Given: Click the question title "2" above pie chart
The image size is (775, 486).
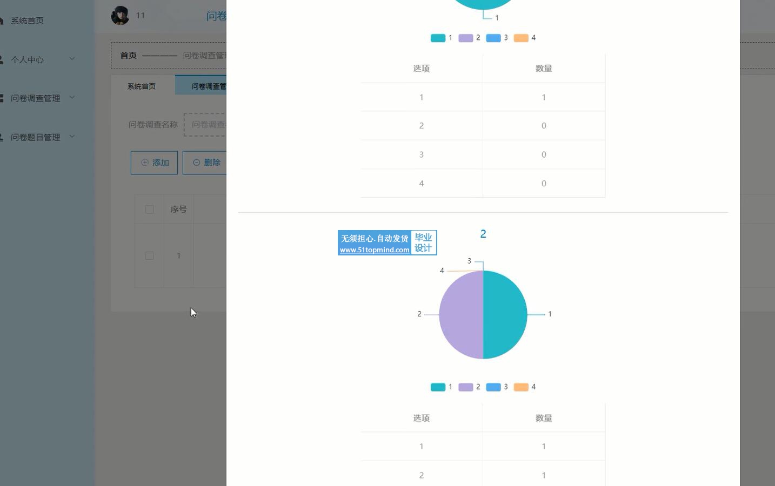Looking at the screenshot, I should (x=483, y=234).
